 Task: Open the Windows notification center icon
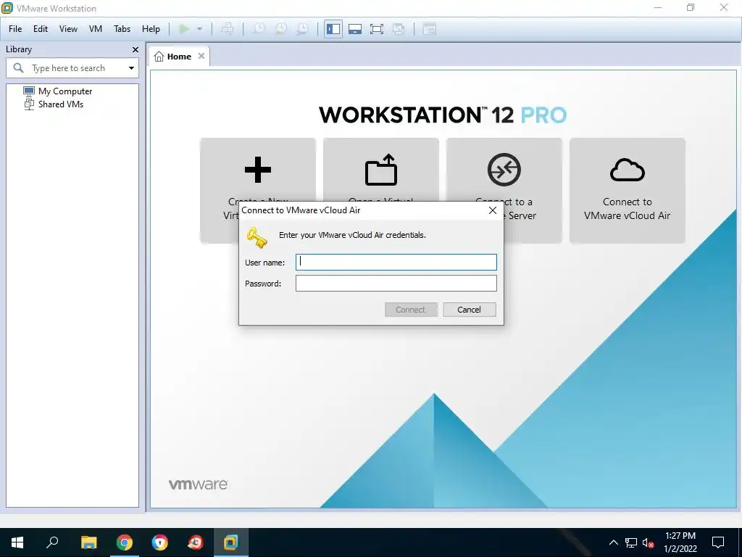click(718, 542)
